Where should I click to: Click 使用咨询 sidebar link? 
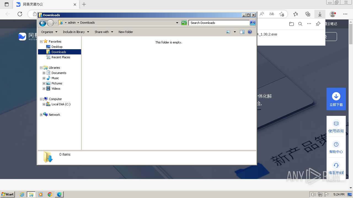[336, 127]
